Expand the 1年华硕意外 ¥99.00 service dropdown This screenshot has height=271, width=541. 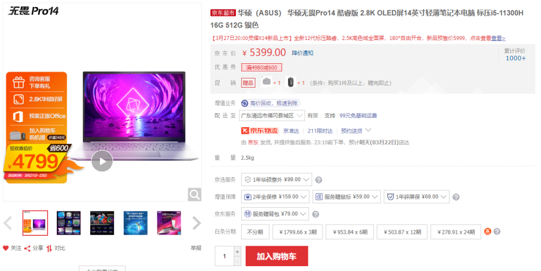click(x=276, y=180)
